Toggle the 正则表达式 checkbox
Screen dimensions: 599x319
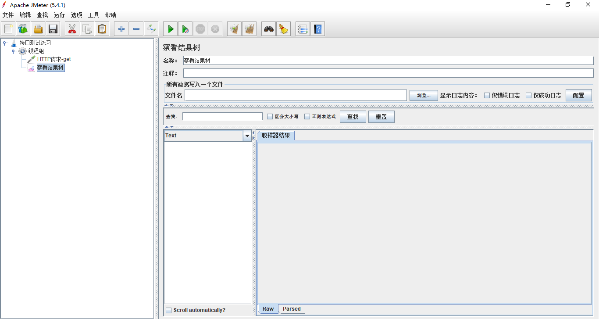pyautogui.click(x=307, y=116)
